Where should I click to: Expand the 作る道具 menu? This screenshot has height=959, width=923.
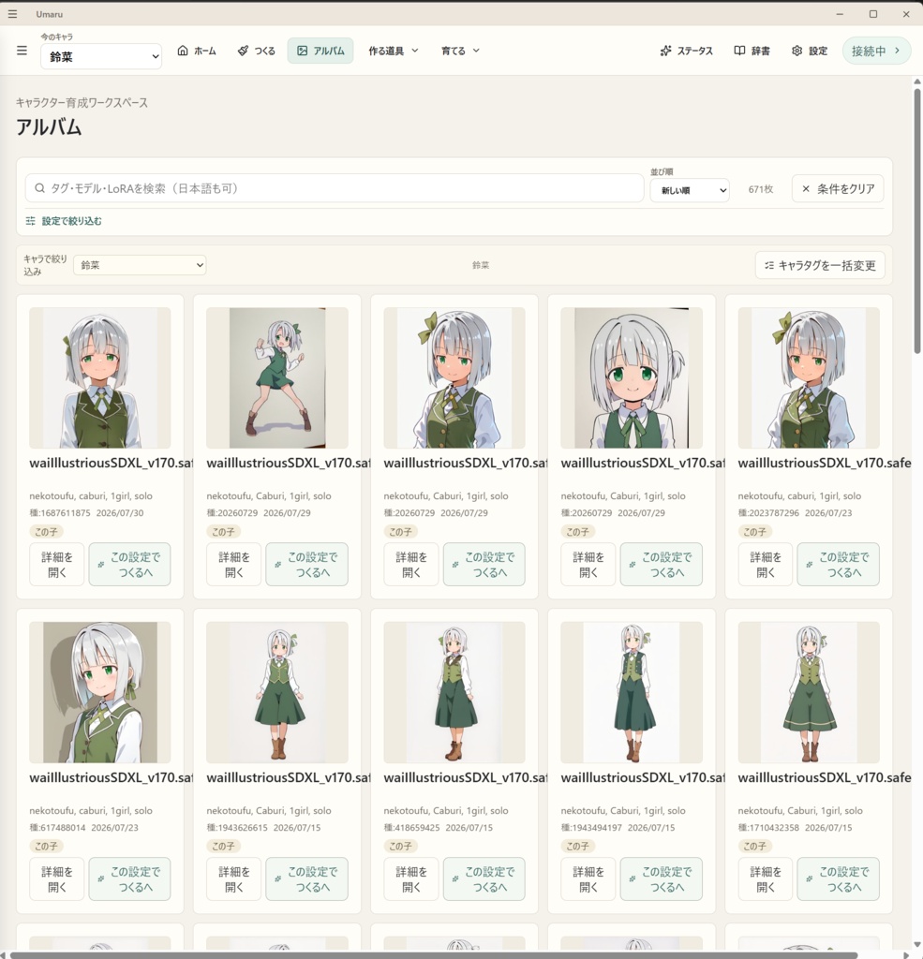click(x=393, y=51)
